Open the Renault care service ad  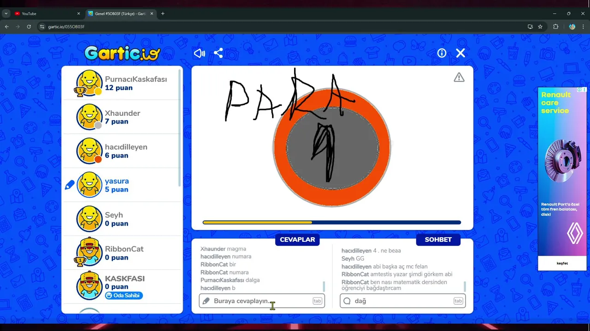[562, 179]
